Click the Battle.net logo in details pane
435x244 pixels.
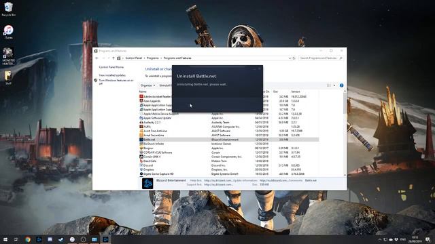point(147,184)
